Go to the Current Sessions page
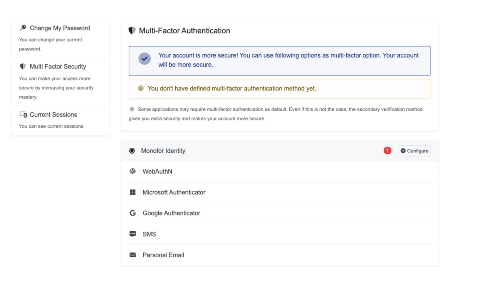478x292 pixels. tap(53, 115)
